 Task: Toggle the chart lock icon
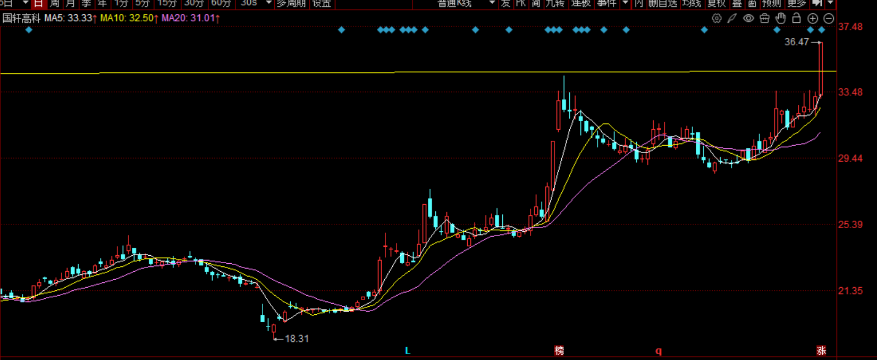pyautogui.click(x=796, y=19)
